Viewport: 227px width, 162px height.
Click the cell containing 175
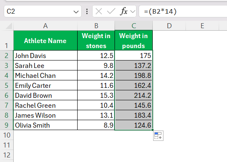click(x=134, y=56)
